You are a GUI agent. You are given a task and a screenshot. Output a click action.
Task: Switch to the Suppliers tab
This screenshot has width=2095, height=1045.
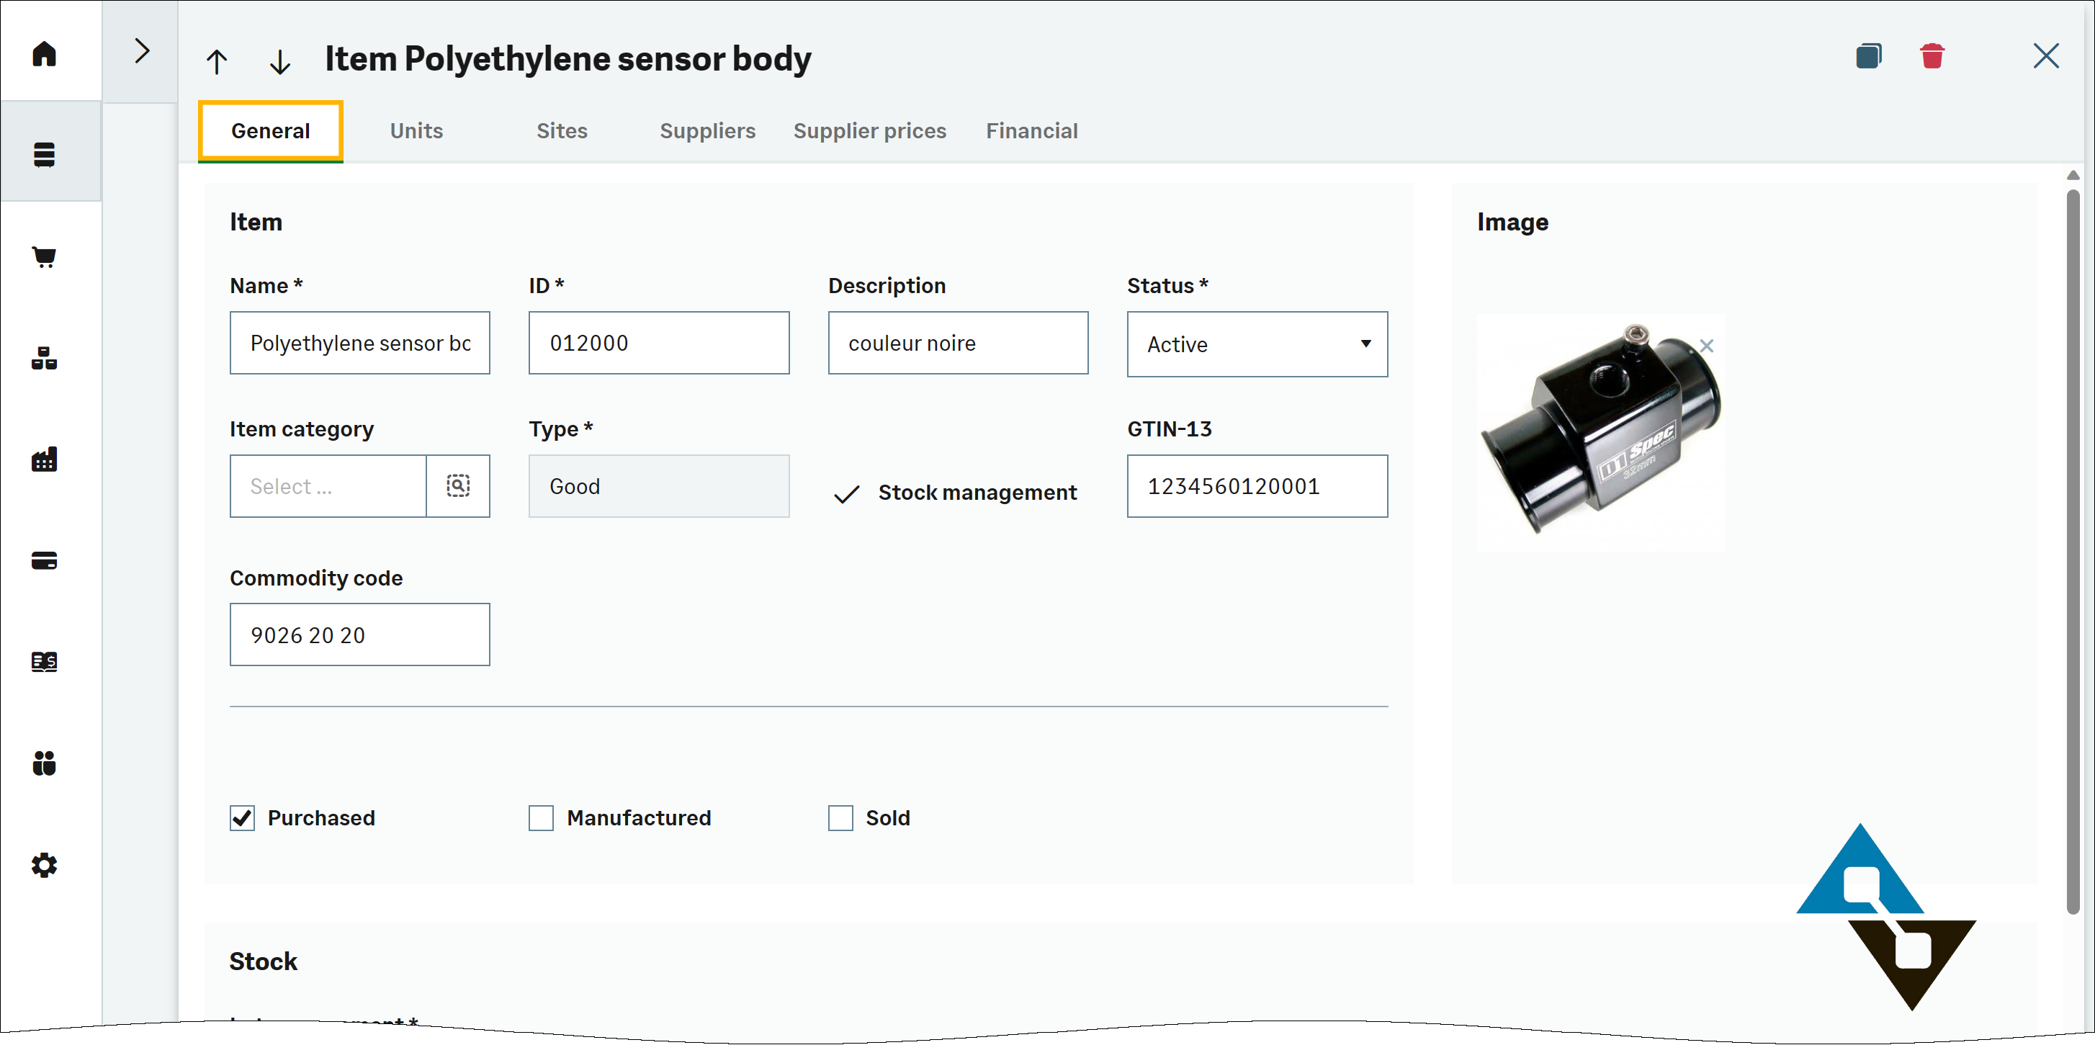coord(707,131)
